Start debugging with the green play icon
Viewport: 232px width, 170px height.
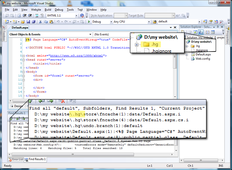point(89,22)
